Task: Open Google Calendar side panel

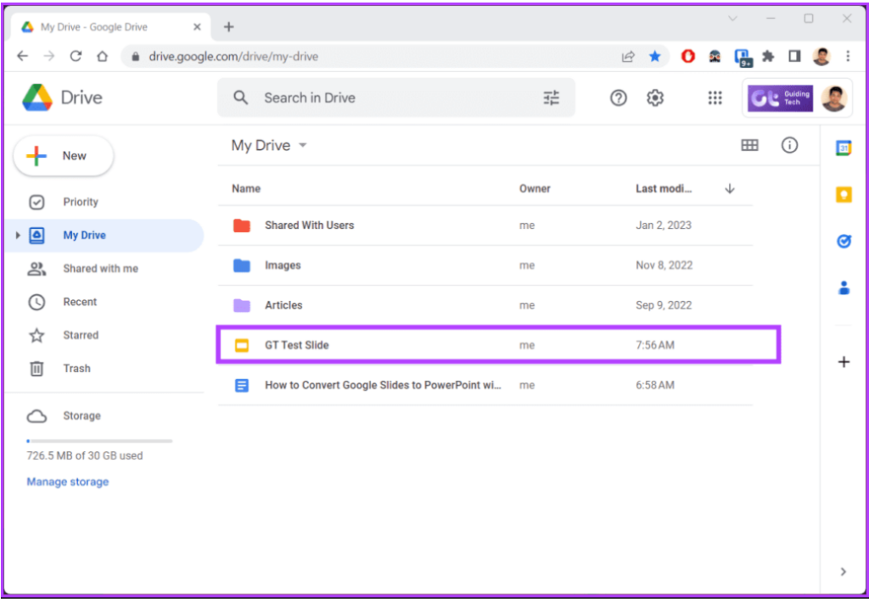Action: 844,148
